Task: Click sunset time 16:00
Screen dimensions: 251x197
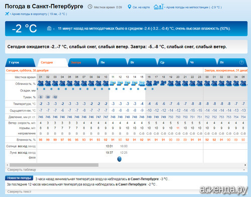Action: pyautogui.click(x=124, y=146)
